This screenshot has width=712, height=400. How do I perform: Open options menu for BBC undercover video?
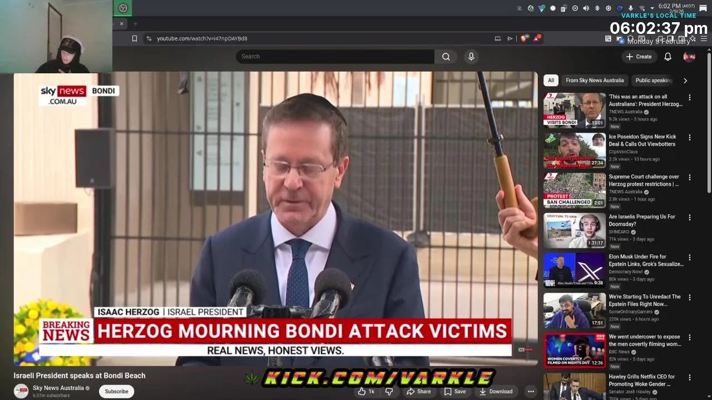tap(690, 338)
